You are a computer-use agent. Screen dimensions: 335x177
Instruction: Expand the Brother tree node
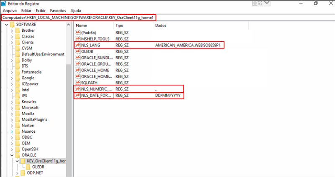tap(12, 30)
